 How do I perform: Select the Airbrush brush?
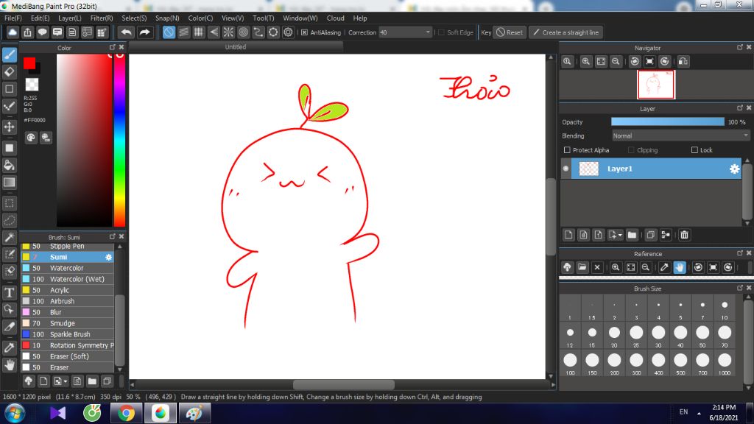coord(67,301)
